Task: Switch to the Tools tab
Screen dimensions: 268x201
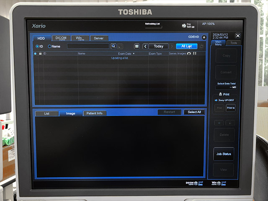Action: point(234,43)
